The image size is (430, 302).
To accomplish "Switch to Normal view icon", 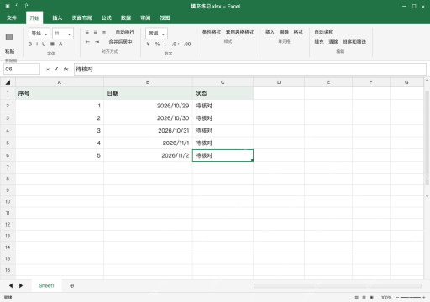I will pos(356,298).
